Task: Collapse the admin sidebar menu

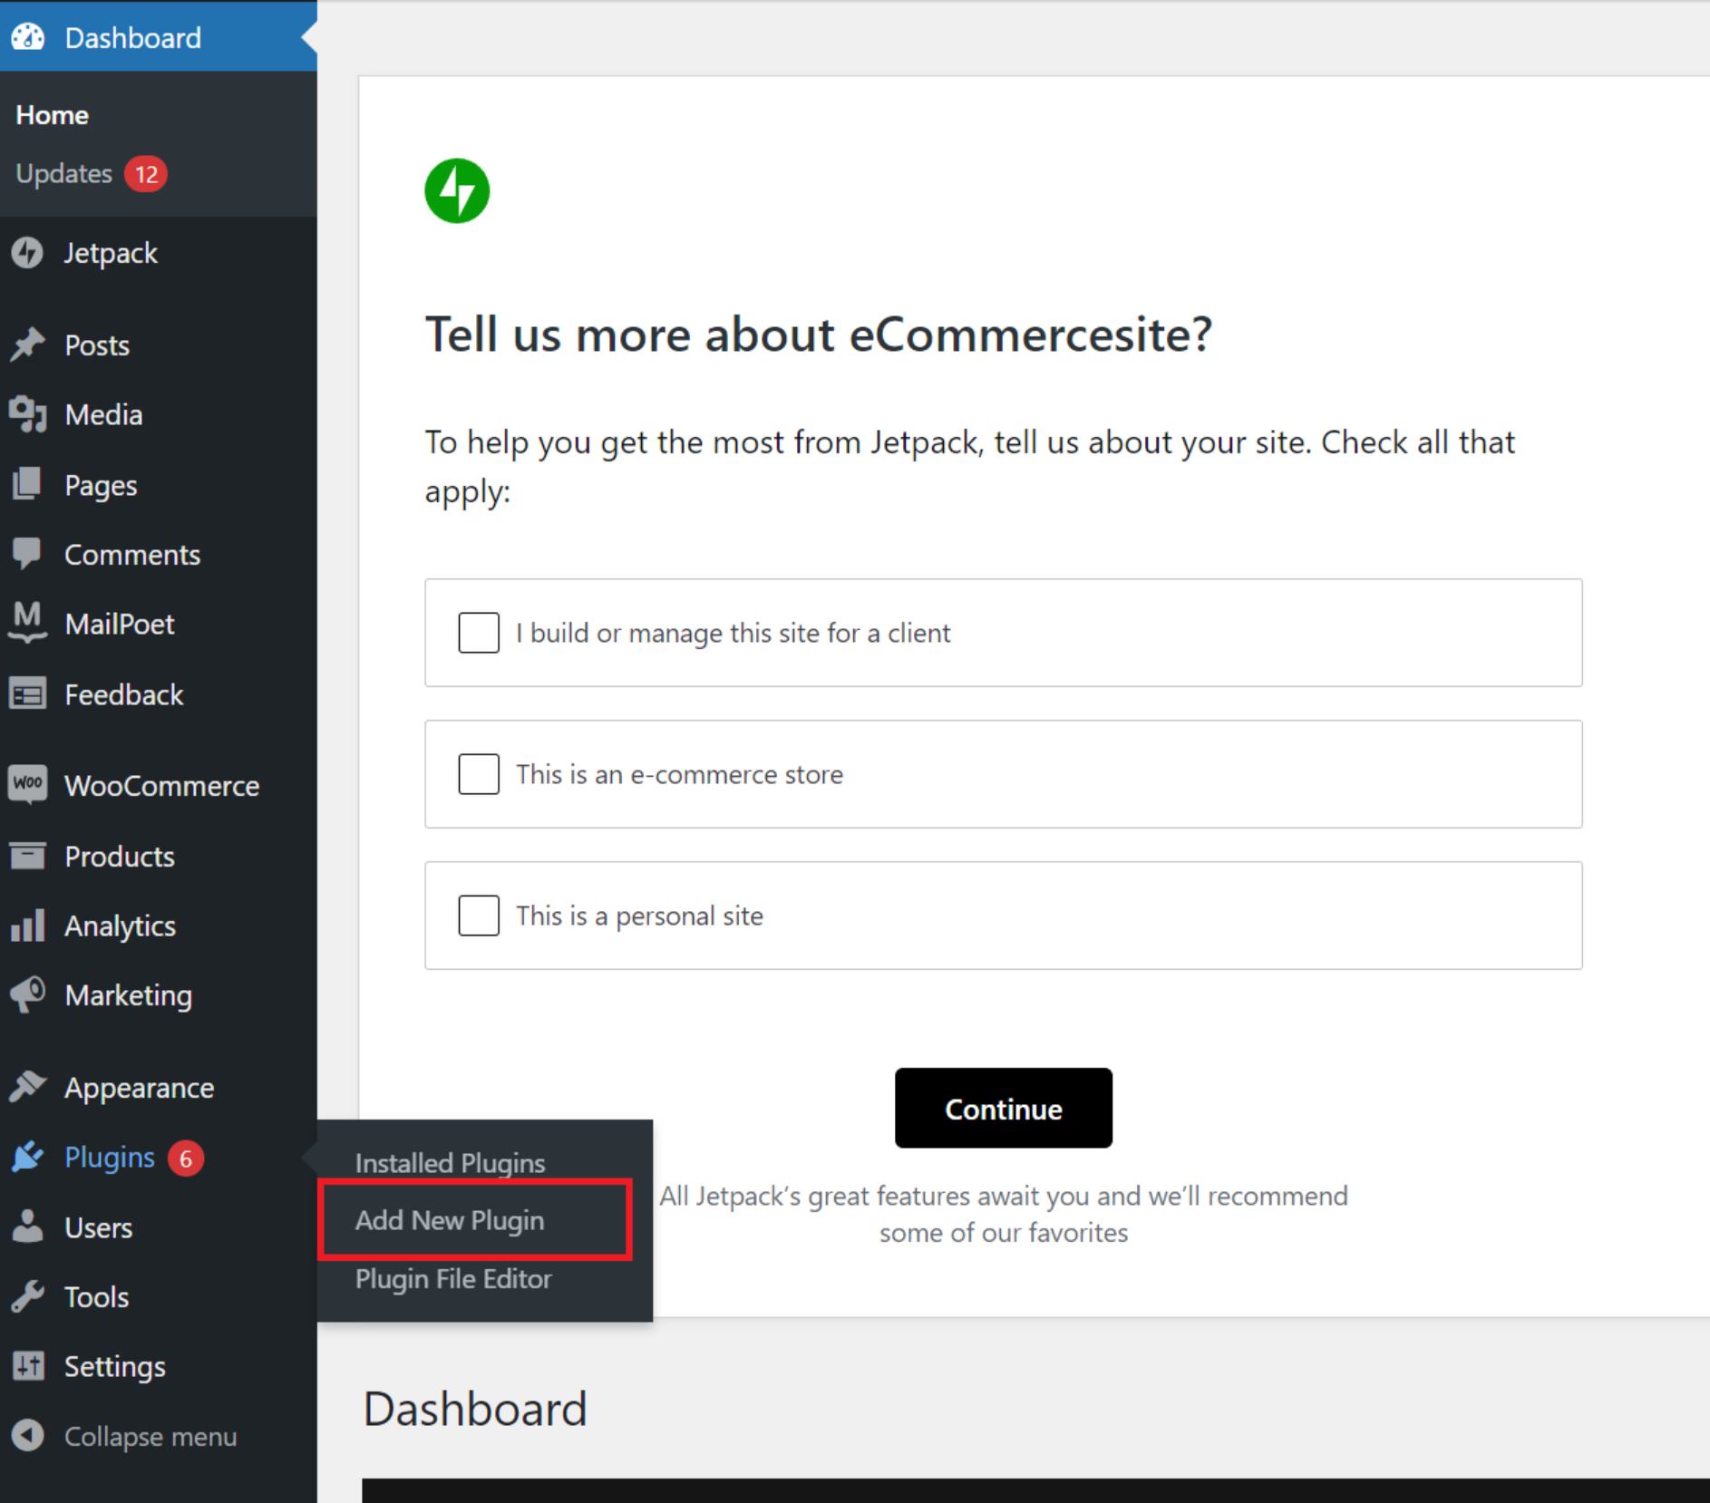Action: click(150, 1437)
